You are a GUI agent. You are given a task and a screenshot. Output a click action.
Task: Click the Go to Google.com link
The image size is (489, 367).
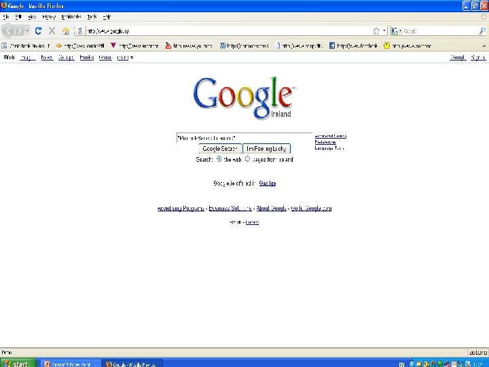click(311, 208)
